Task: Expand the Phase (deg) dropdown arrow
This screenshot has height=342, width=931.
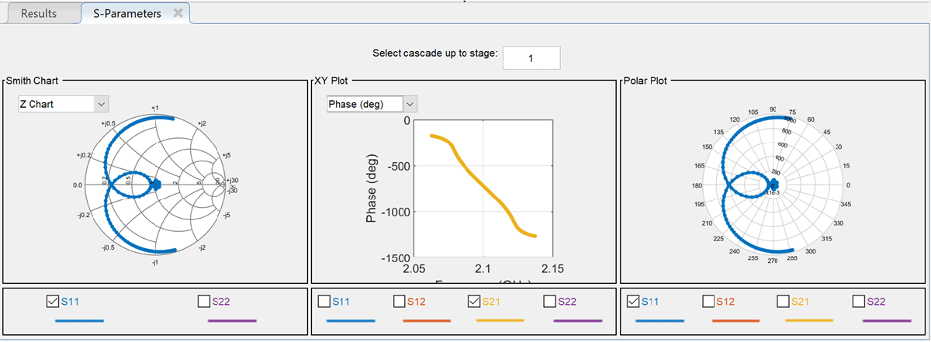Action: (x=410, y=104)
